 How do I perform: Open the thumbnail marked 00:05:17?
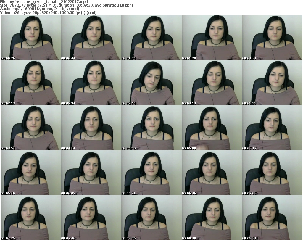[x=272, y=128]
